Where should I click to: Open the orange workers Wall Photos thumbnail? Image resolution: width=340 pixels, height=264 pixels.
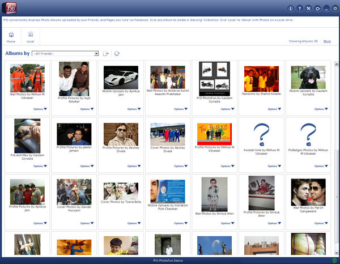point(27,78)
